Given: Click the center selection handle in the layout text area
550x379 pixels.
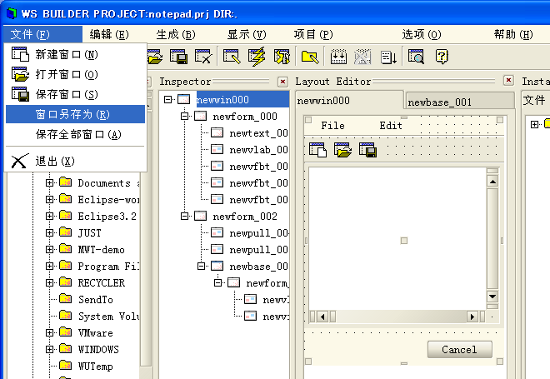Looking at the screenshot, I should click(404, 241).
